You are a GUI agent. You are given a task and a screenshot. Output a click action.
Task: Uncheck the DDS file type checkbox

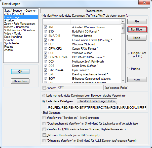[x=46, y=66]
